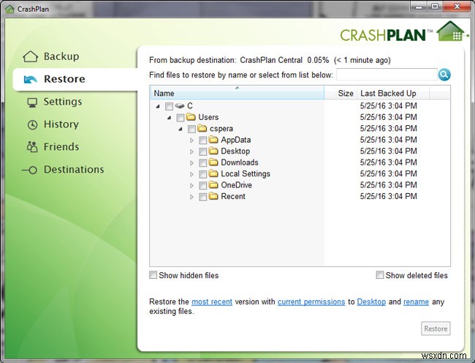The height and width of the screenshot is (363, 475).
Task: Expand the Desktop folder
Action: click(x=191, y=151)
